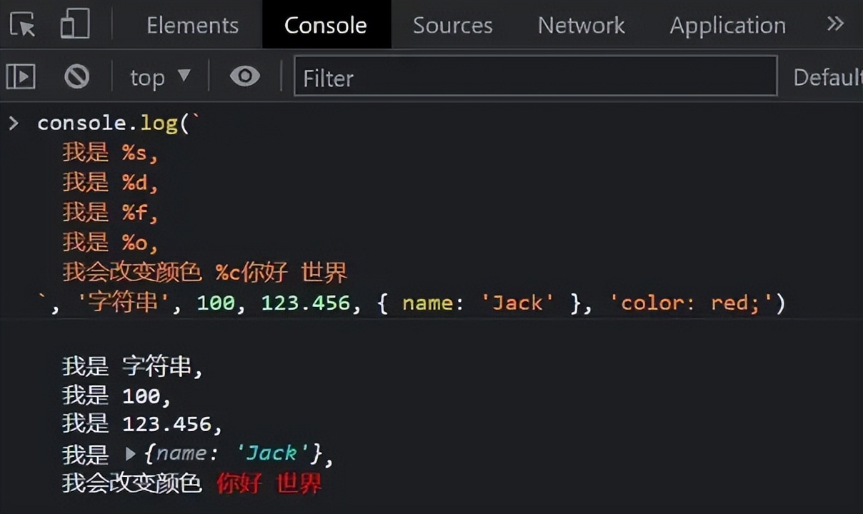This screenshot has height=514, width=863.
Task: Open the Default levels dropdown
Action: tap(828, 77)
